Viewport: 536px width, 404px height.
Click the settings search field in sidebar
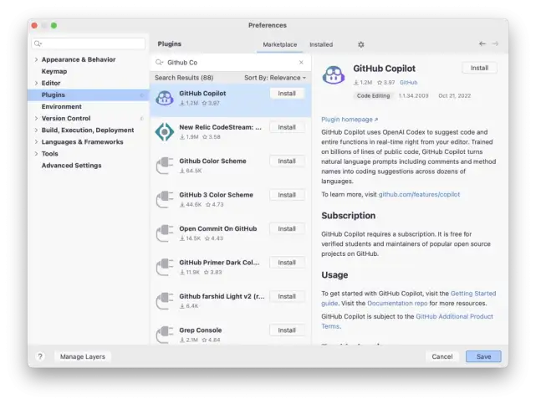[89, 43]
